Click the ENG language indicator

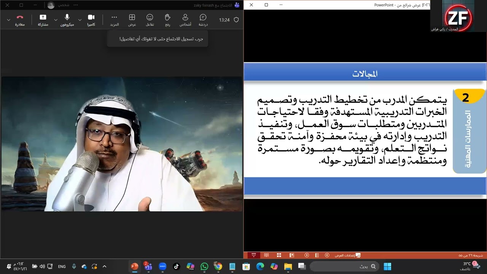(x=62, y=267)
